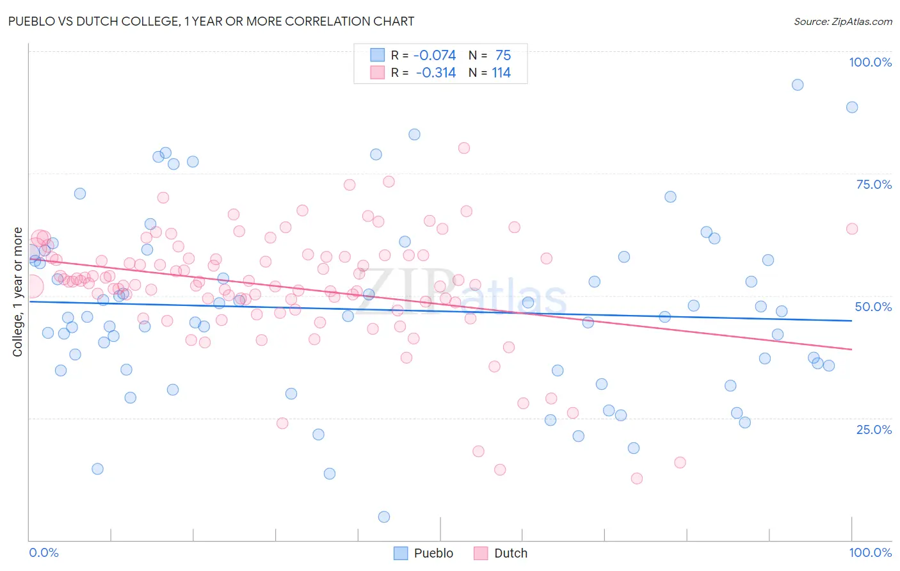900x571 pixels.
Task: Click the blue Pueblo swatch in bottom legend
Action: [x=401, y=553]
